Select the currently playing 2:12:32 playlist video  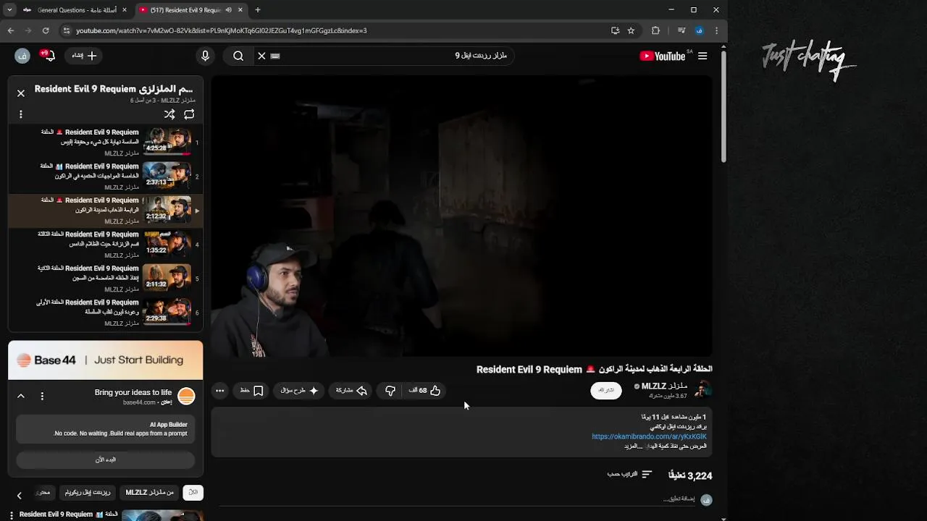coord(105,211)
